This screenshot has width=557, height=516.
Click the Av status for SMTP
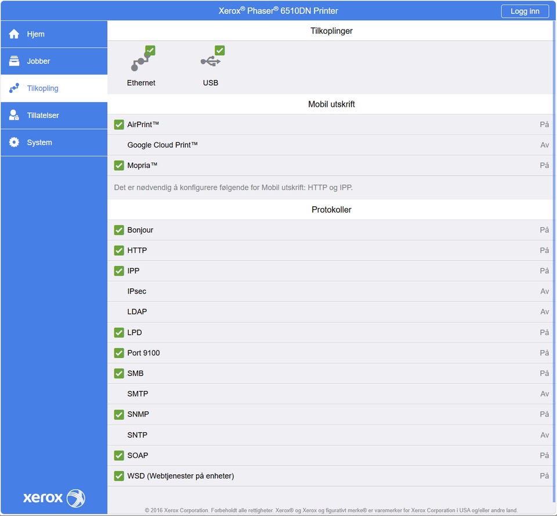pyautogui.click(x=545, y=393)
